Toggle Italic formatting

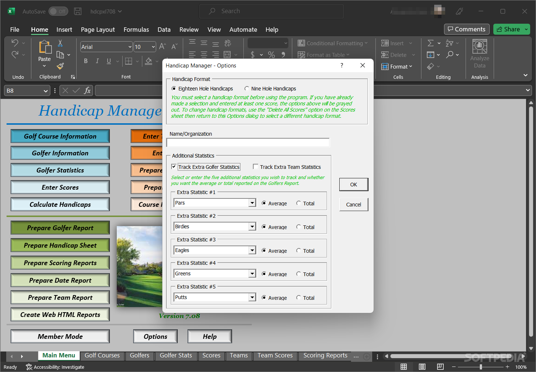97,61
